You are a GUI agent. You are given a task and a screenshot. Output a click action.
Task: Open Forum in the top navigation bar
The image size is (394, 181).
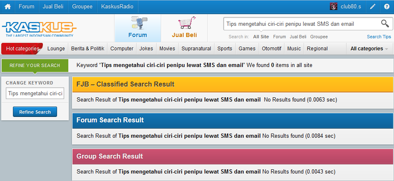(26, 7)
